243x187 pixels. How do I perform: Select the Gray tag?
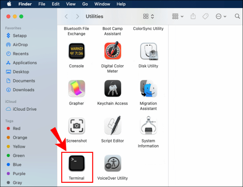(x=14, y=182)
